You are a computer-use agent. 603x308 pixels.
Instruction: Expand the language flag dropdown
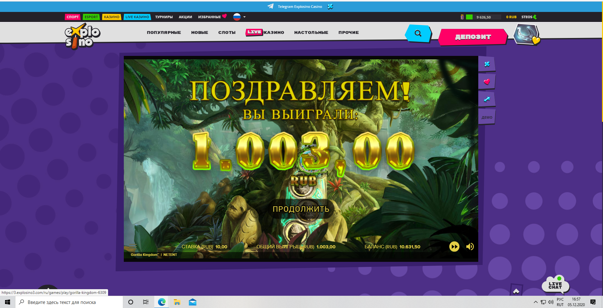point(239,17)
